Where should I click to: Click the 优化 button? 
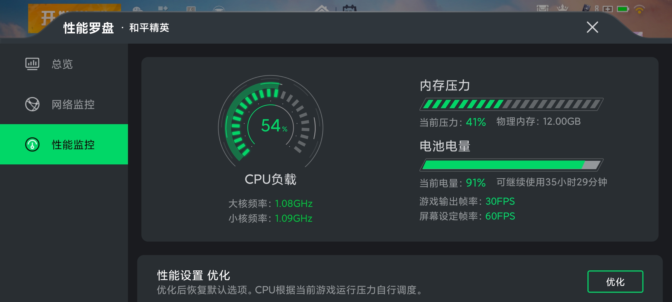[x=615, y=282]
